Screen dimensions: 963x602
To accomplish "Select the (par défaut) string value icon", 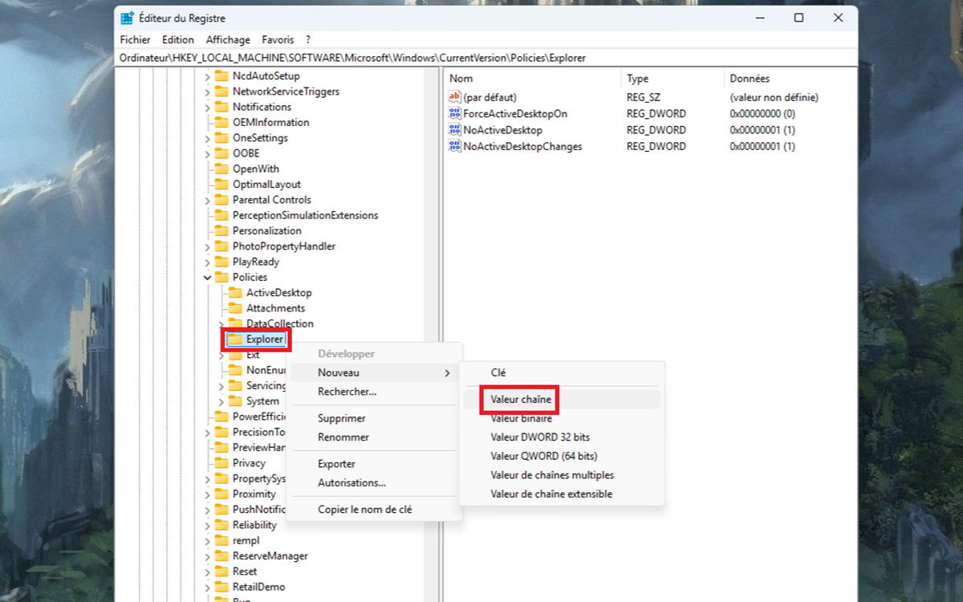I will coord(455,97).
